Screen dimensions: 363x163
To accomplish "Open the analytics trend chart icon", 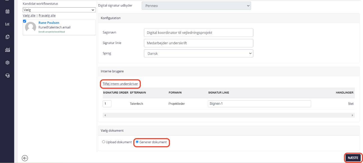I will (8, 50).
